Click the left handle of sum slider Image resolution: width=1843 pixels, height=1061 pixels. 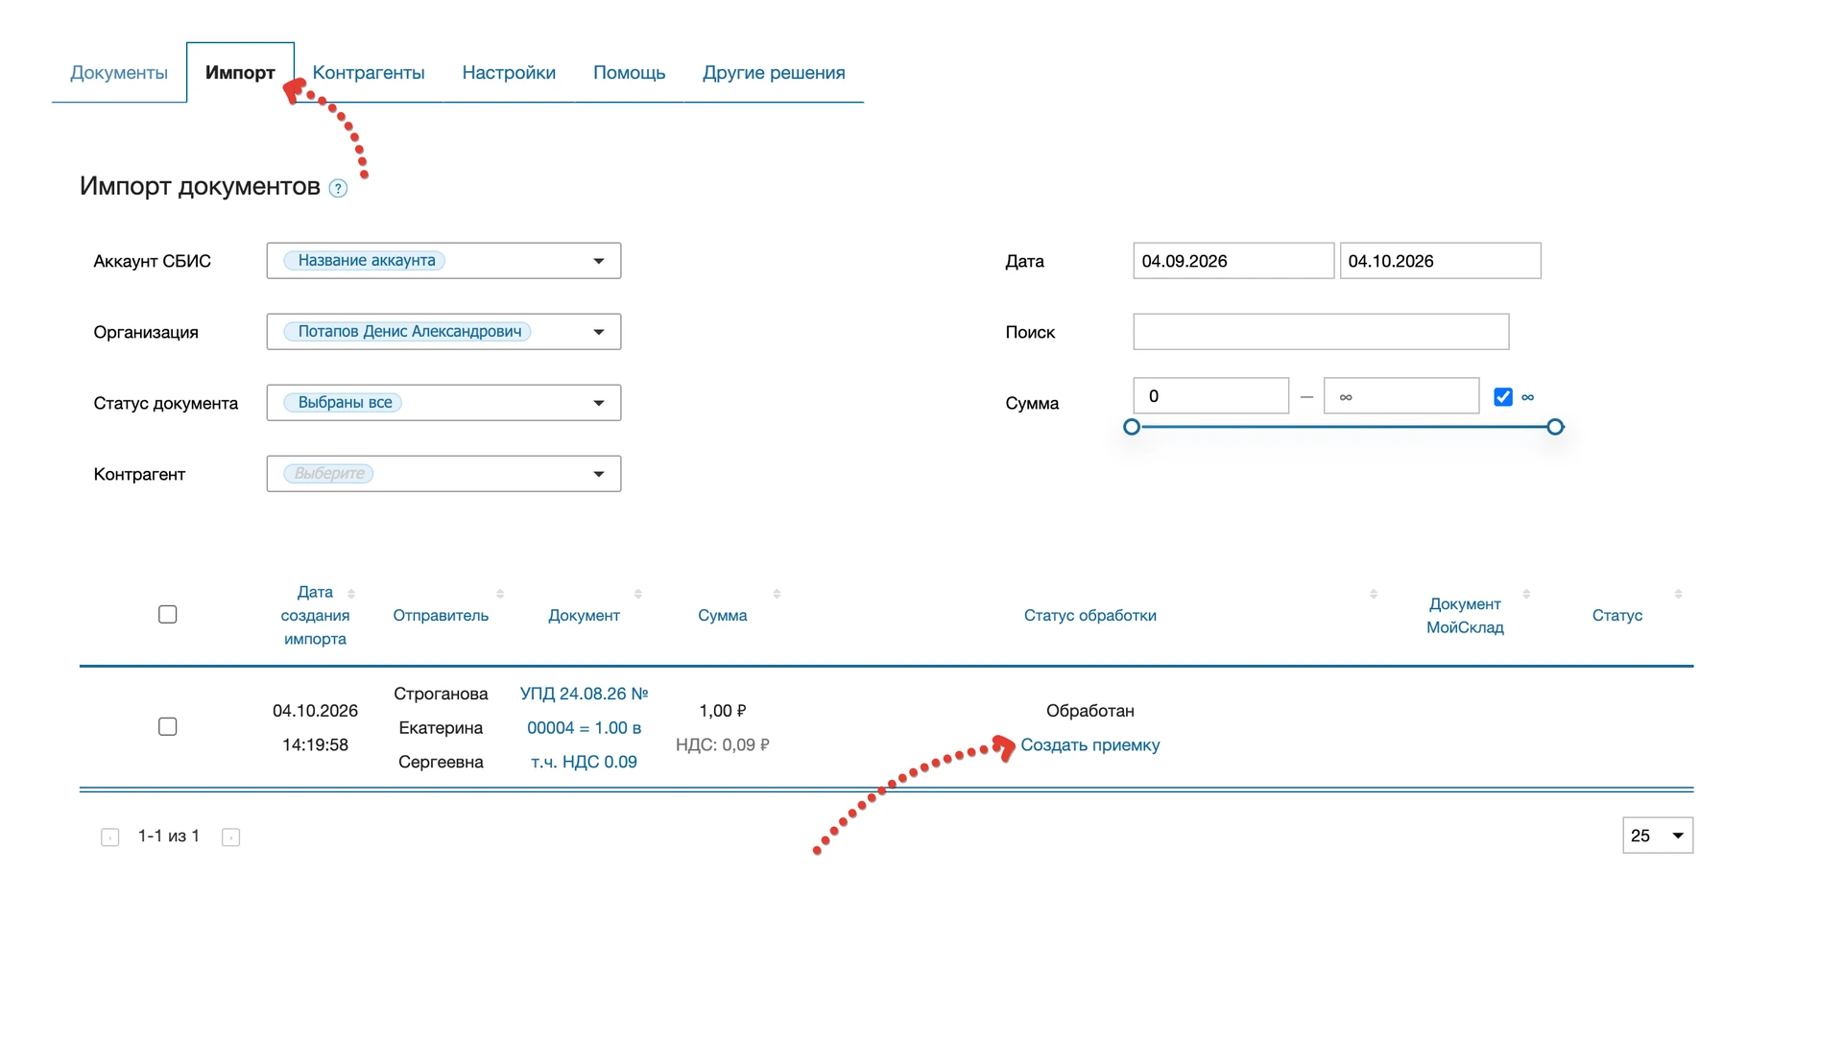point(1132,427)
